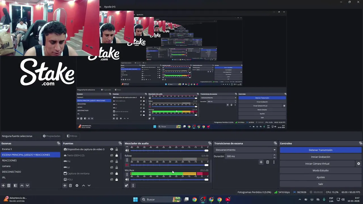Viewport: 363px width, 204px height.
Task: Click Iniciar Cámara Virtual button
Action: point(317,163)
